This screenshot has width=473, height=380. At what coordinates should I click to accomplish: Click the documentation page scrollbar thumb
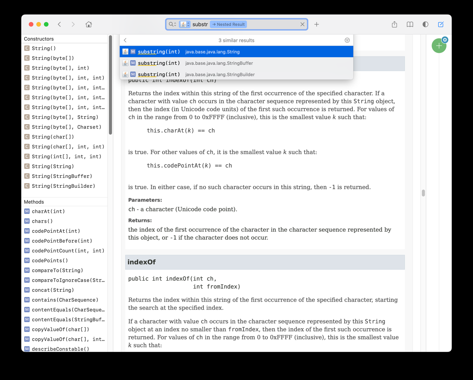point(423,193)
